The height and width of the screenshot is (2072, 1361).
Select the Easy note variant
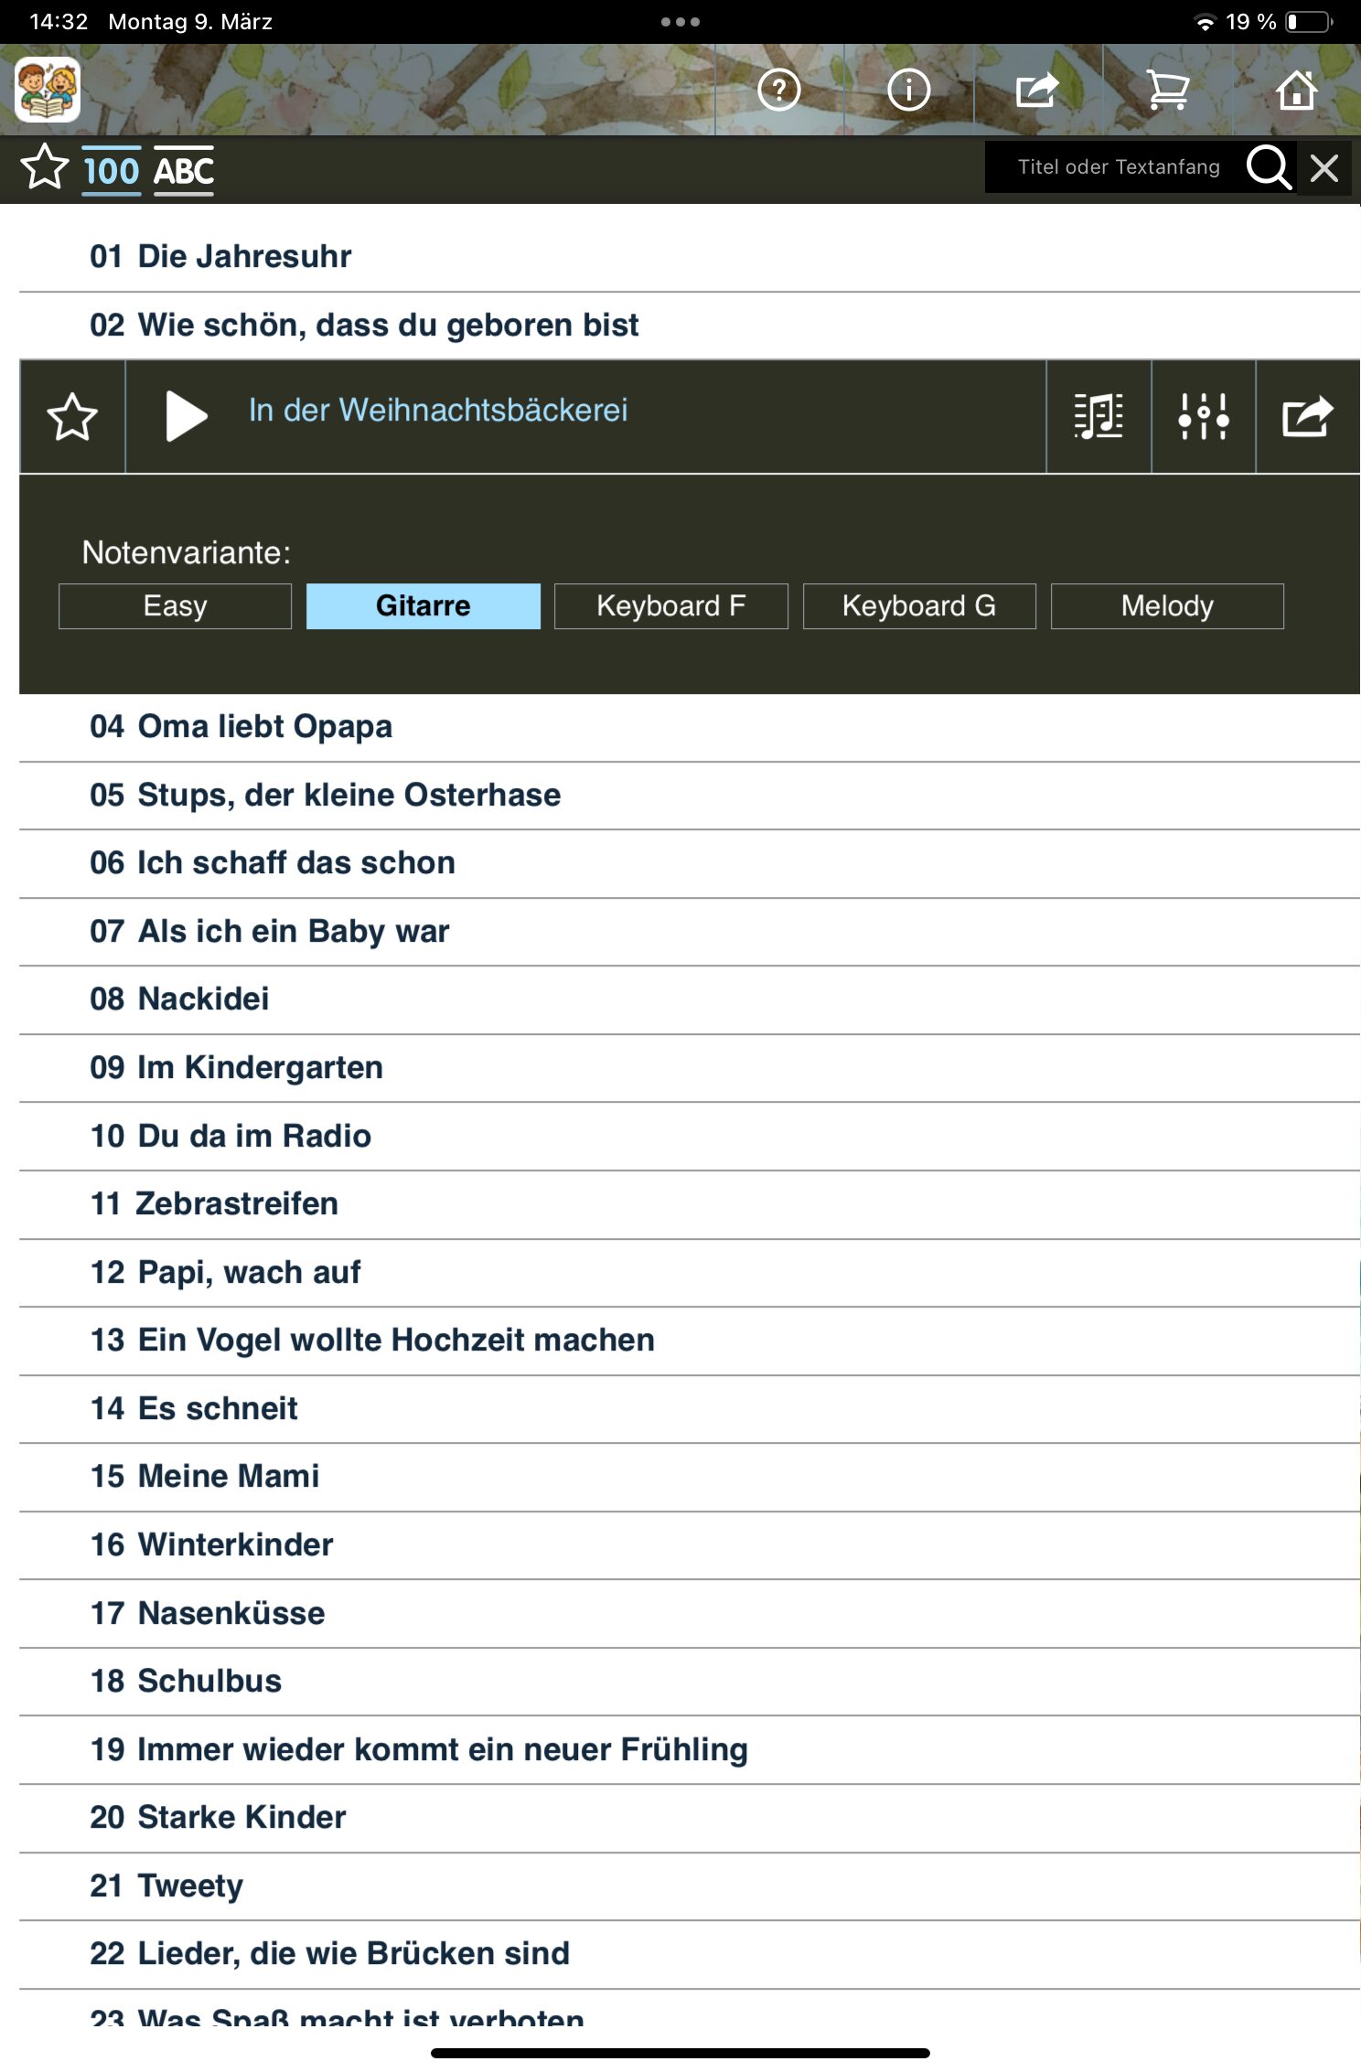coord(175,606)
